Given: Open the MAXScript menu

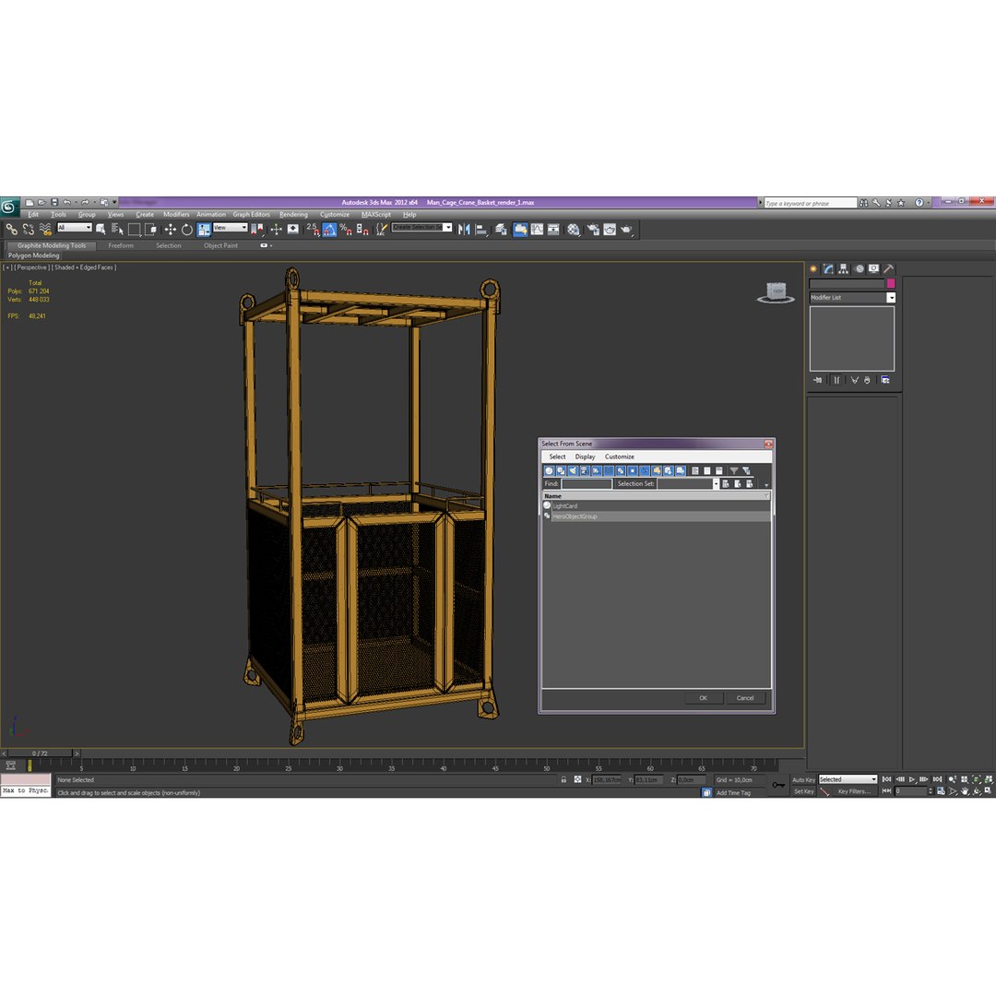Looking at the screenshot, I should [376, 215].
